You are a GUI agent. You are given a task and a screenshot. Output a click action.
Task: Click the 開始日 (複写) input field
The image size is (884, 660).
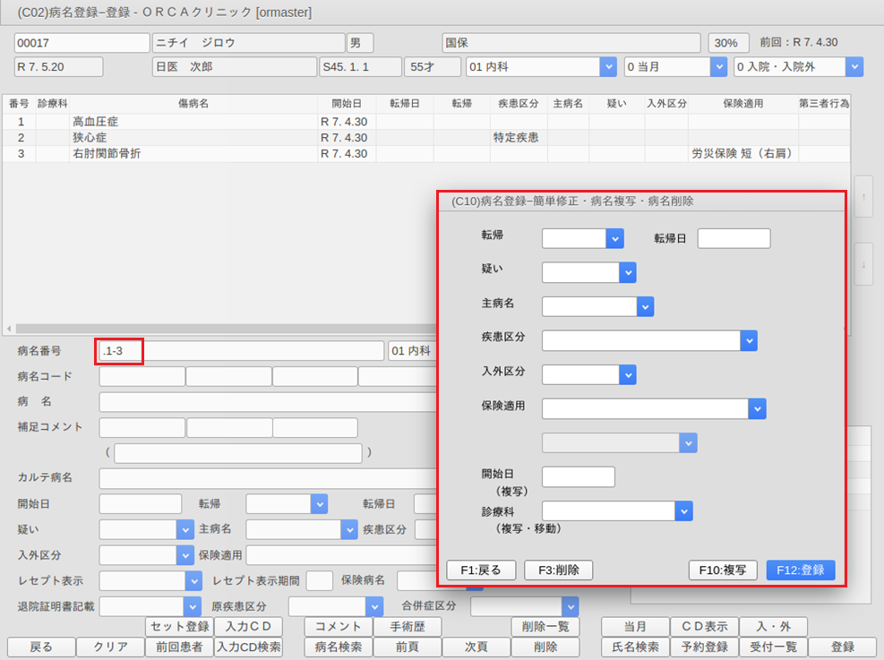pos(578,476)
